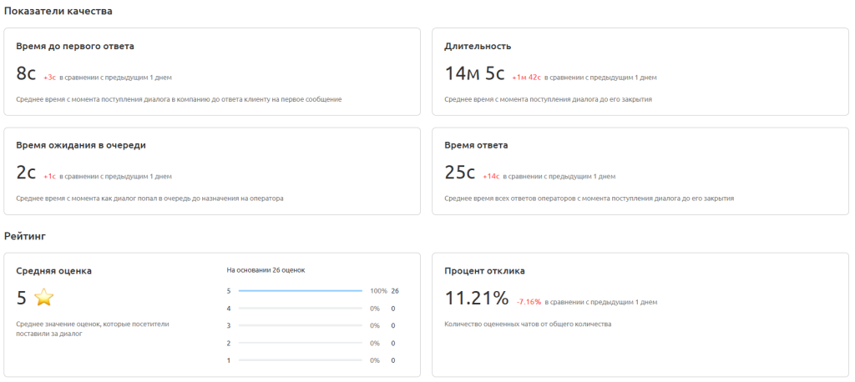Click the gold star icon beside average rating
This screenshot has height=382, width=855.
click(44, 297)
